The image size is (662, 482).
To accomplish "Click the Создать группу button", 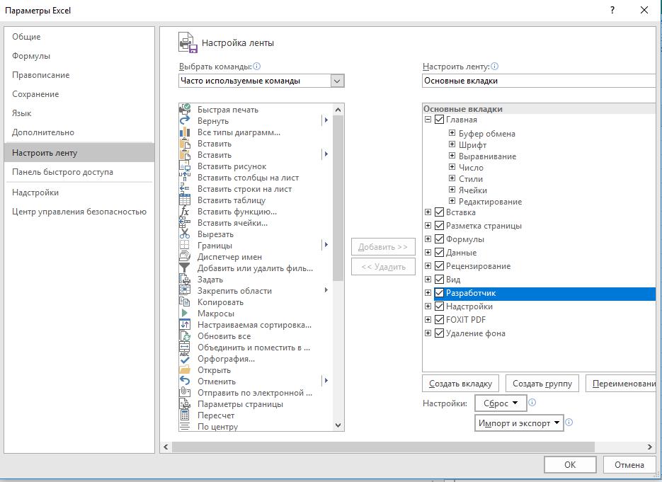I will click(542, 384).
